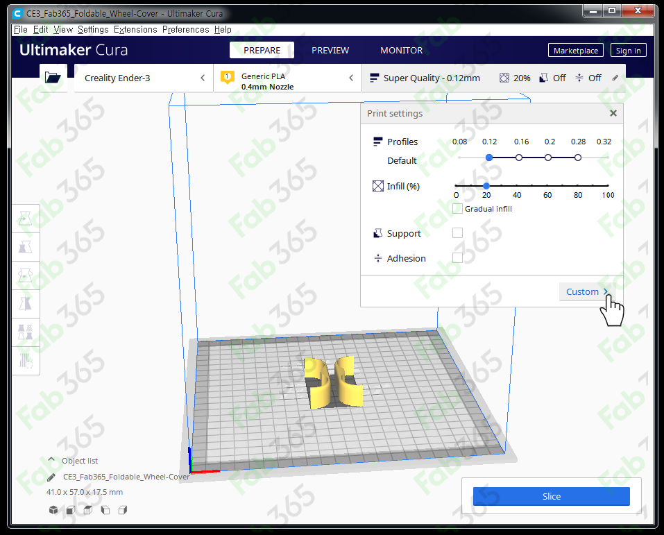Click the Adhesion icon in print settings
The width and height of the screenshot is (664, 535).
[x=377, y=258]
